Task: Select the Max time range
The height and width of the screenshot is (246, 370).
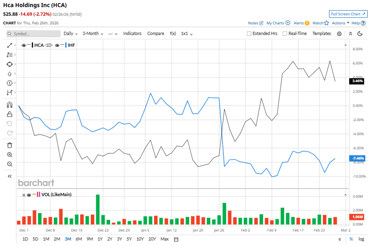Action: [164, 239]
